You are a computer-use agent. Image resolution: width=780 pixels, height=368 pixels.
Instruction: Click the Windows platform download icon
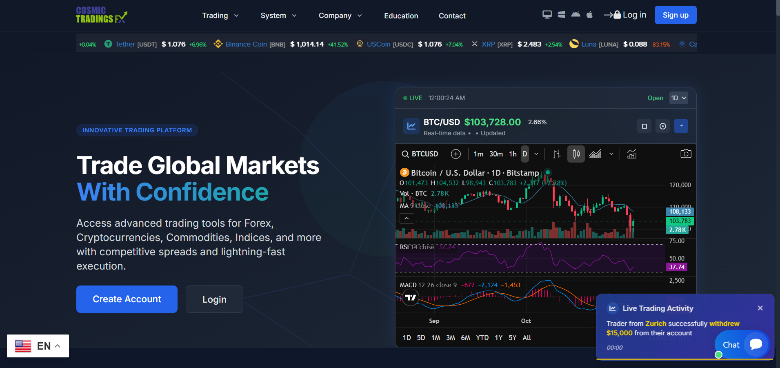(561, 15)
